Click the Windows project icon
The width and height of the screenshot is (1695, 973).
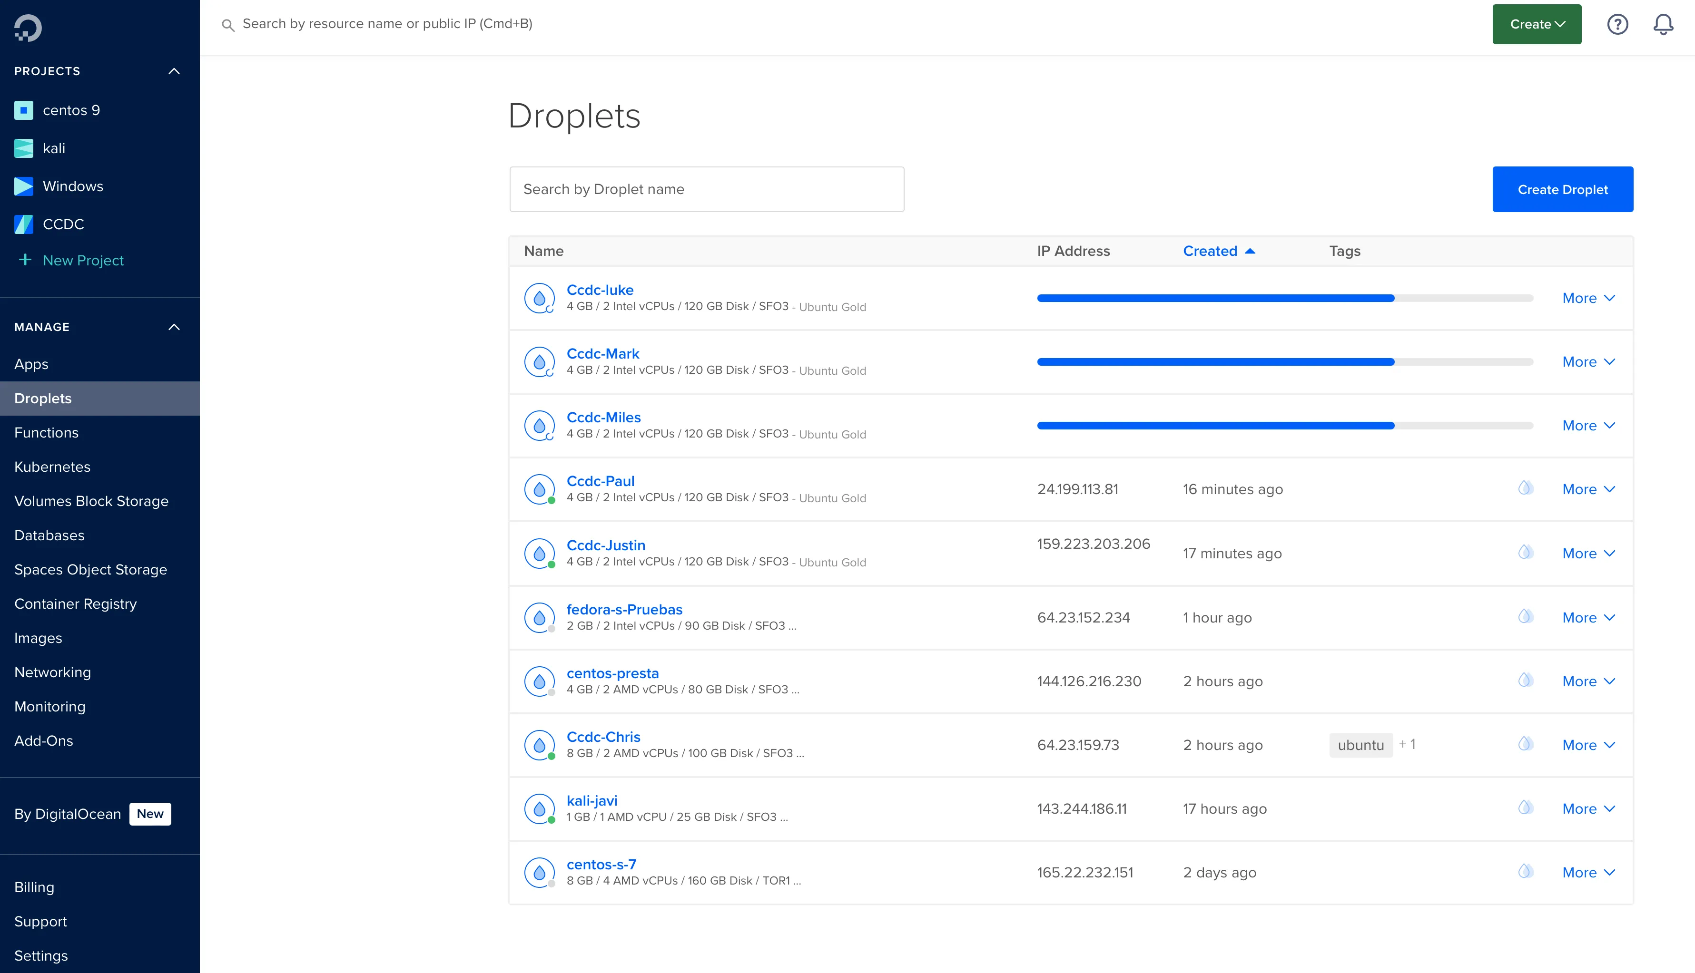pos(23,186)
